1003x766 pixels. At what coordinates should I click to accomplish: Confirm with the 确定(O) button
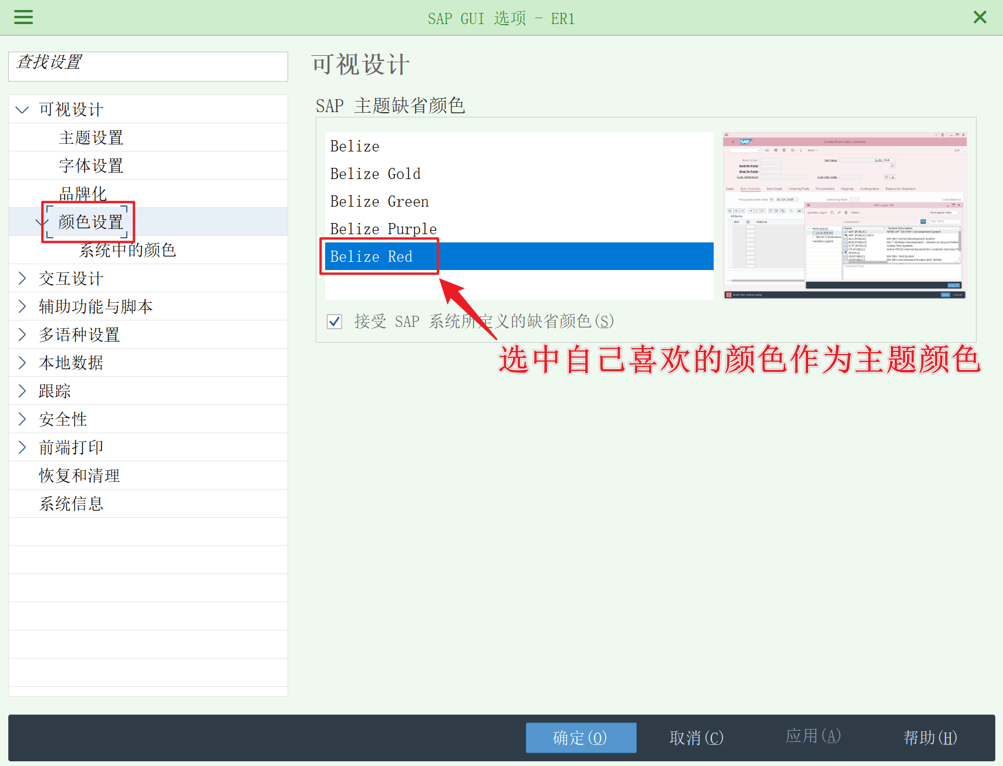pos(581,738)
